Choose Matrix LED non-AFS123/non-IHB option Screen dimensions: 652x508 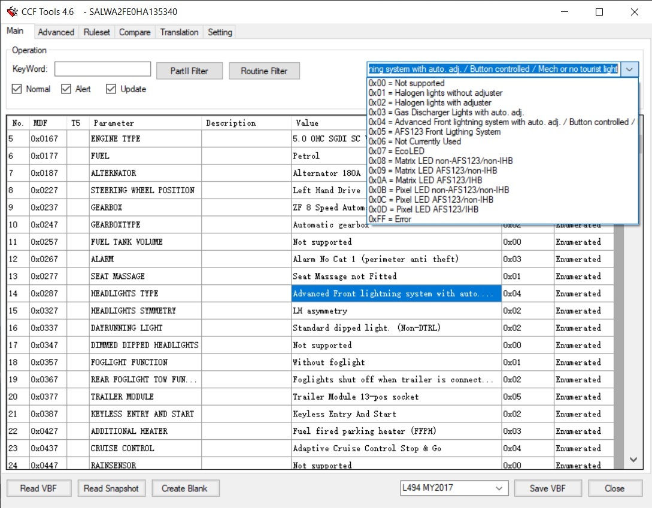(x=502, y=161)
